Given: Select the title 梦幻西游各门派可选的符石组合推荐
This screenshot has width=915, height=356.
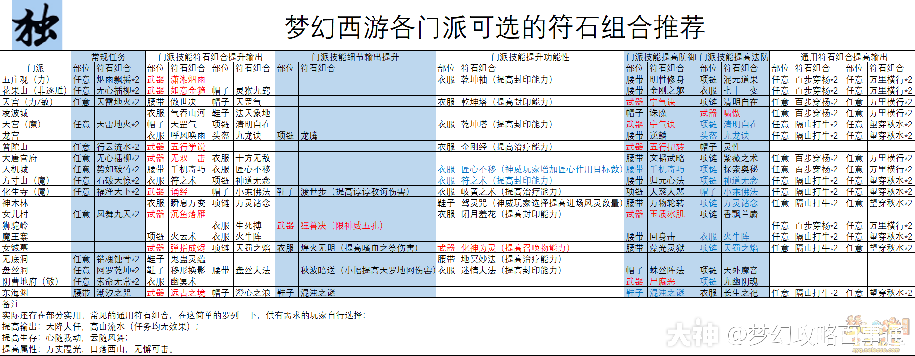Looking at the screenshot, I should point(494,26).
